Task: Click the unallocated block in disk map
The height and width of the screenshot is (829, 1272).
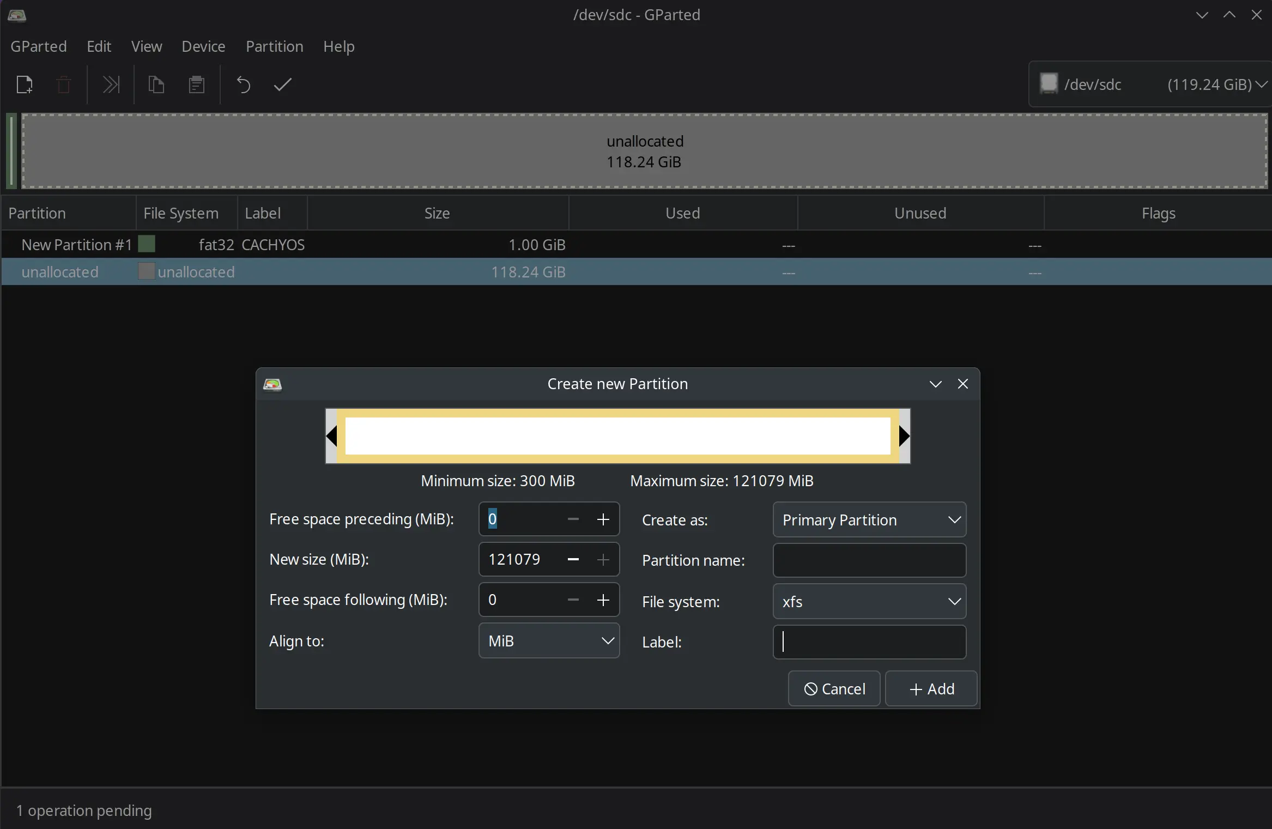Action: point(644,151)
